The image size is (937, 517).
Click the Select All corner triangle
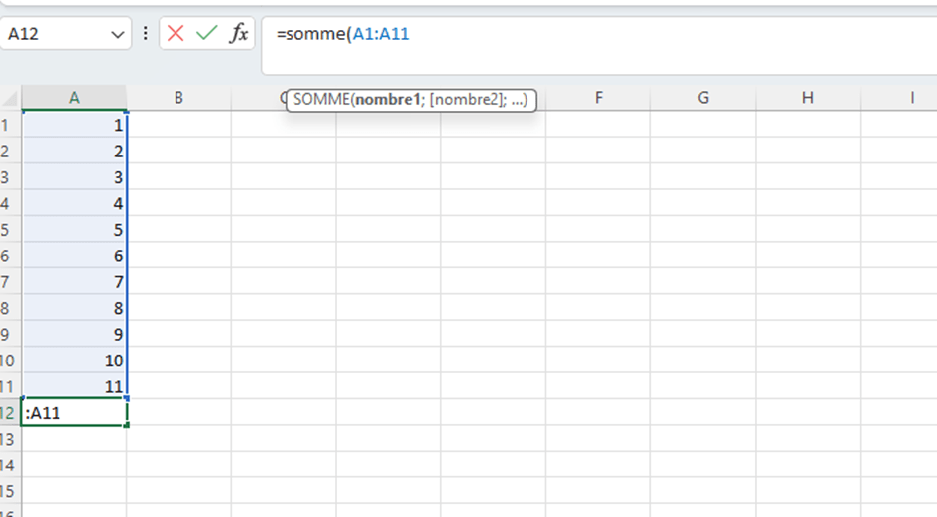point(11,99)
